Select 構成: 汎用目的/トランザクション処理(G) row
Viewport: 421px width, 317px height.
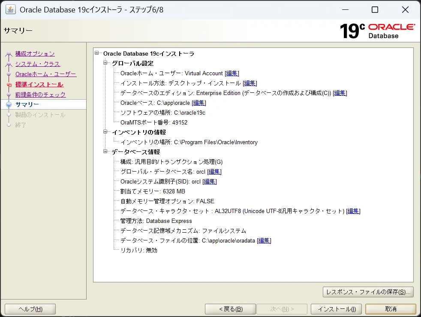tap(171, 162)
